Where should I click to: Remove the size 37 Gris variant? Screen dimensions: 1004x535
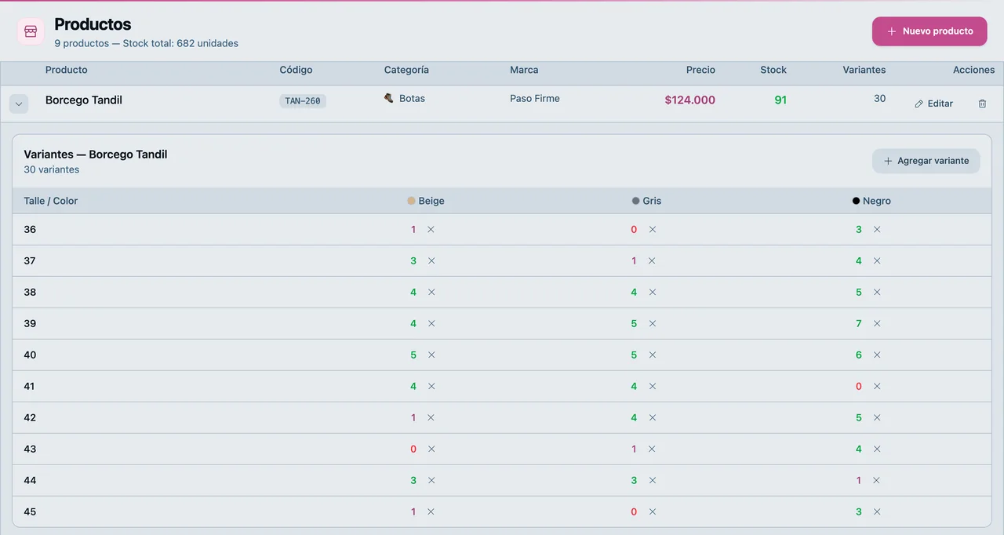point(652,261)
